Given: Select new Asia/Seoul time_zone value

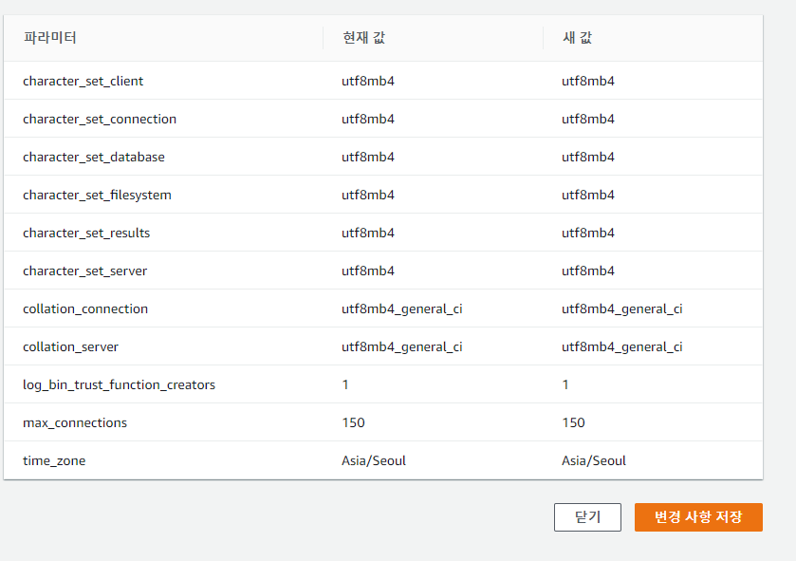Looking at the screenshot, I should [x=594, y=461].
